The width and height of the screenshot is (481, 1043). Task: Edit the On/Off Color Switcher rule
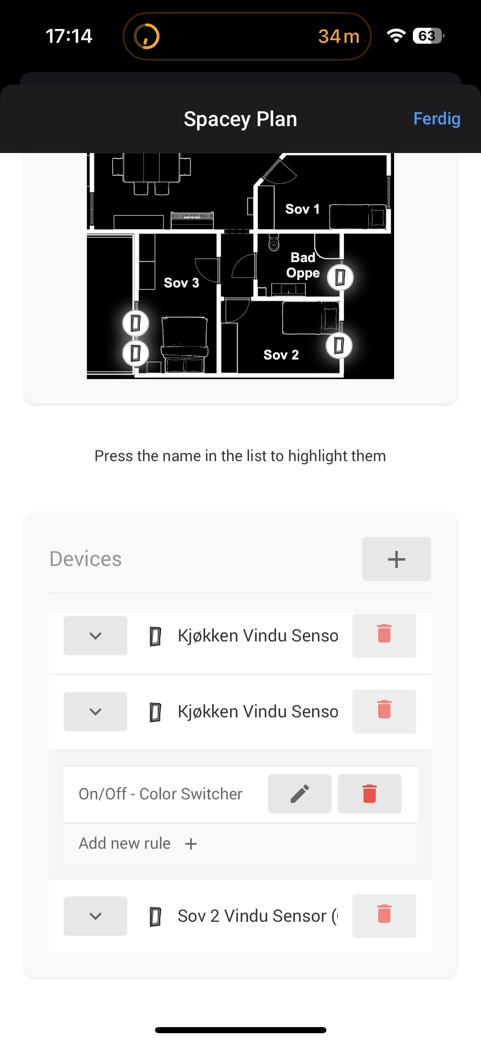pos(299,794)
